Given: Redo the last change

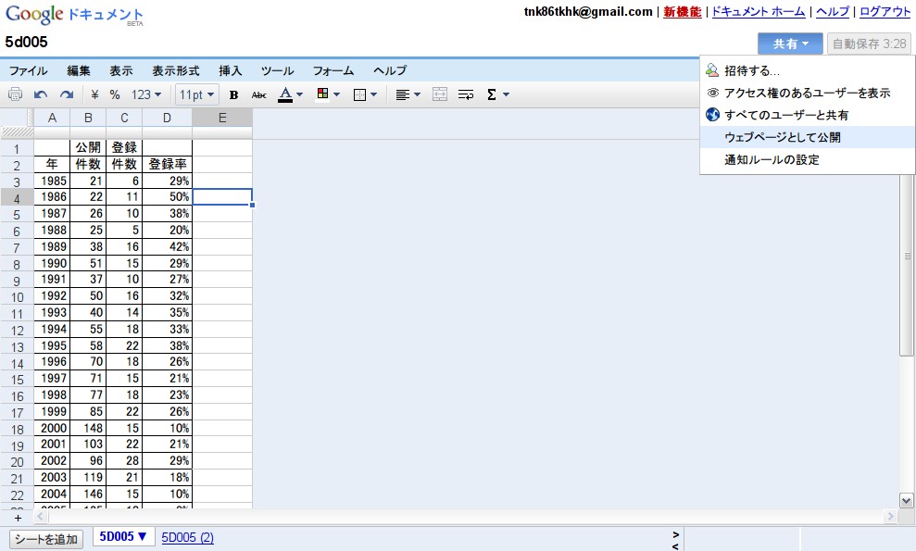Looking at the screenshot, I should click(66, 94).
